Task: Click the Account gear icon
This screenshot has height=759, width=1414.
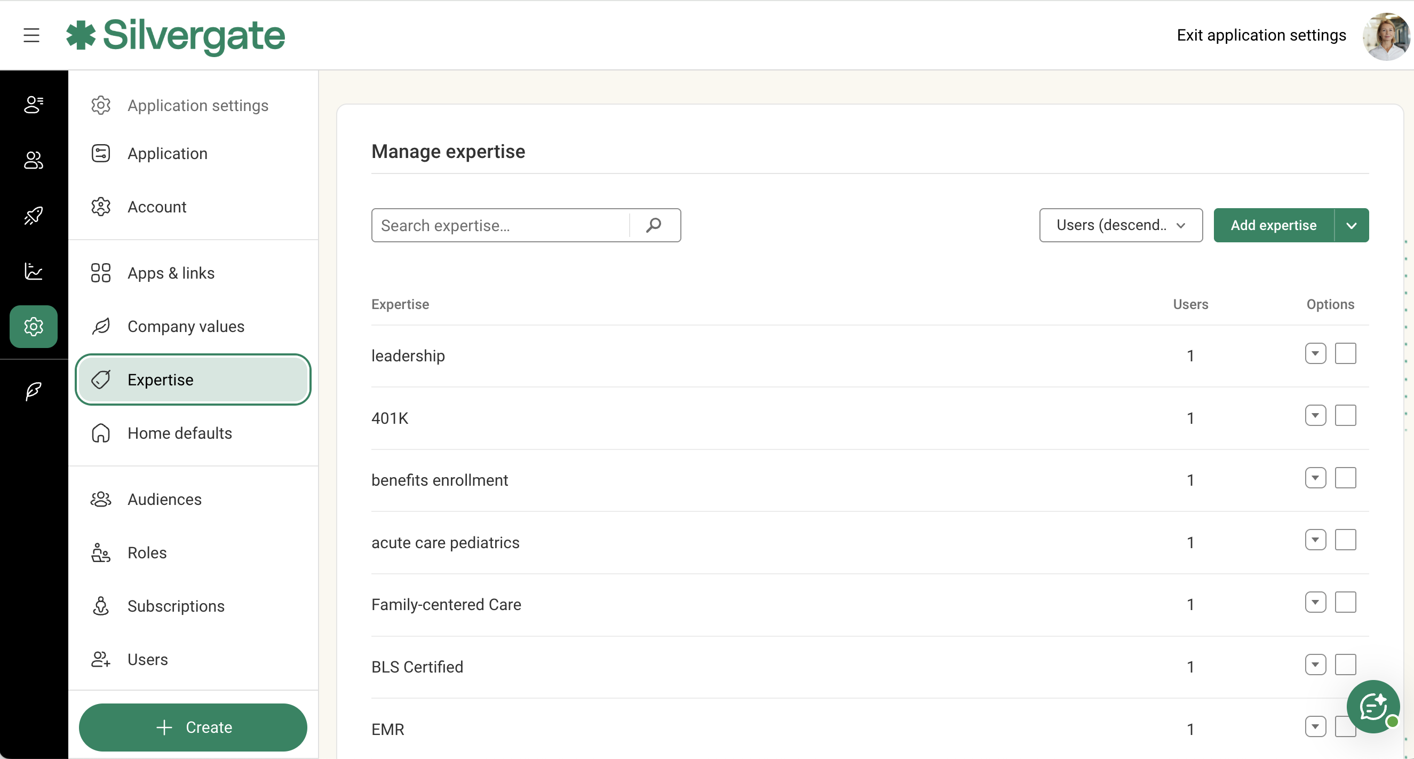Action: [101, 207]
